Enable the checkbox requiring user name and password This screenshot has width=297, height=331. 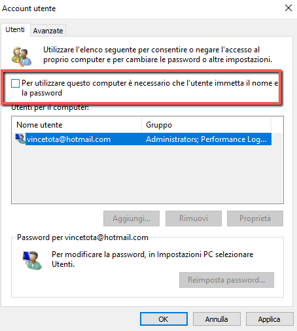click(15, 83)
